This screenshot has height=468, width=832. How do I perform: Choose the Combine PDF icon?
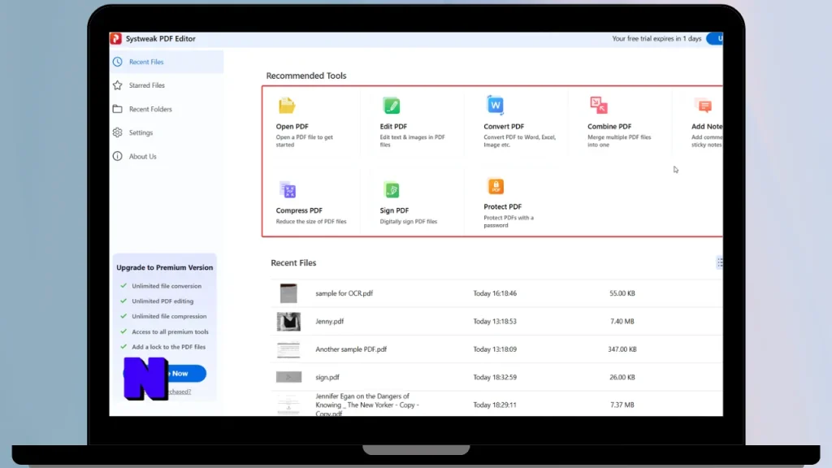coord(599,105)
